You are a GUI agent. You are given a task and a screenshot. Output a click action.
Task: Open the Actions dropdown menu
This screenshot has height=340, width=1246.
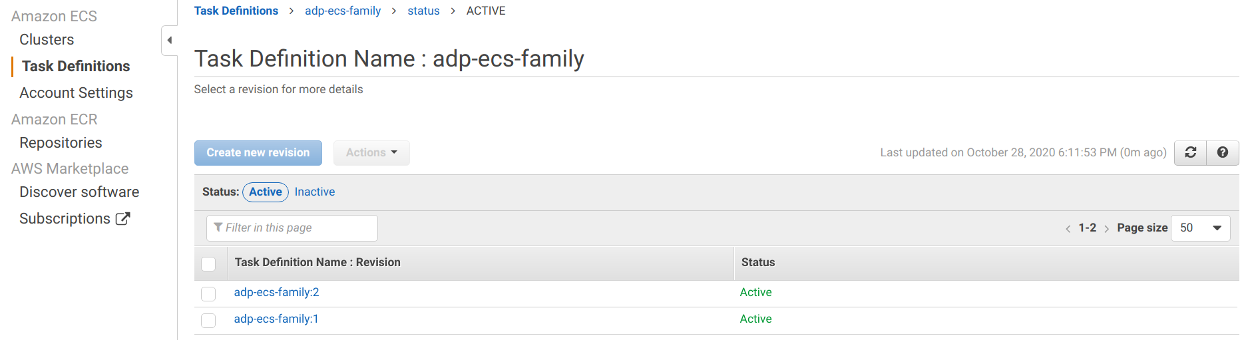coord(371,152)
